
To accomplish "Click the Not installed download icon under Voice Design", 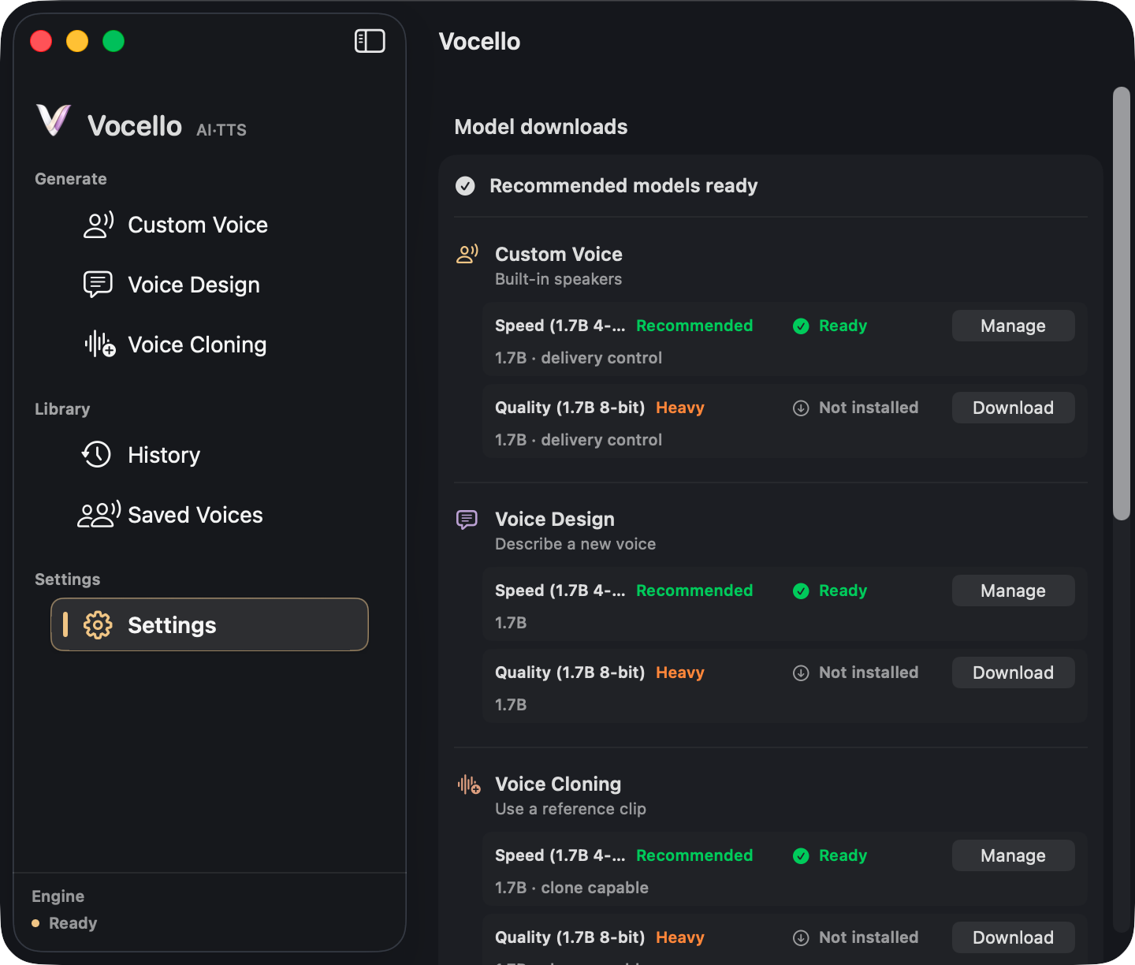I will point(801,673).
